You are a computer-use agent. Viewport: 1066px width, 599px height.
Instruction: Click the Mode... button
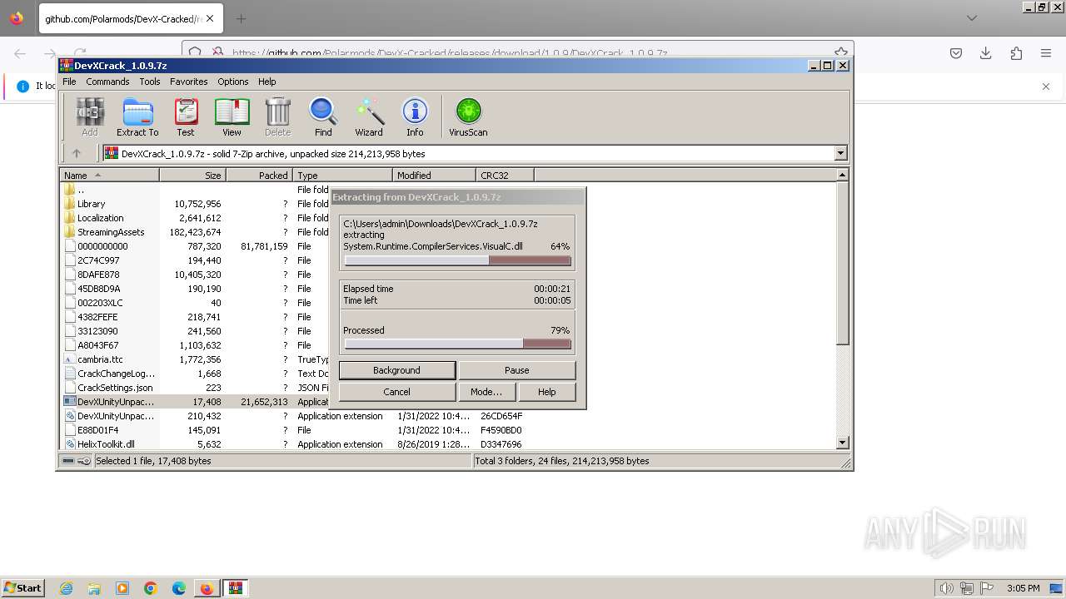pyautogui.click(x=486, y=392)
